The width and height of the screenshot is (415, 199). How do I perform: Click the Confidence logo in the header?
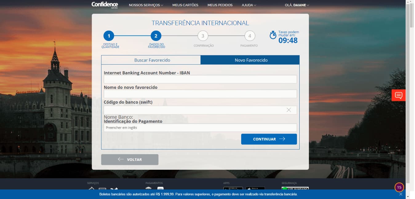click(x=105, y=5)
